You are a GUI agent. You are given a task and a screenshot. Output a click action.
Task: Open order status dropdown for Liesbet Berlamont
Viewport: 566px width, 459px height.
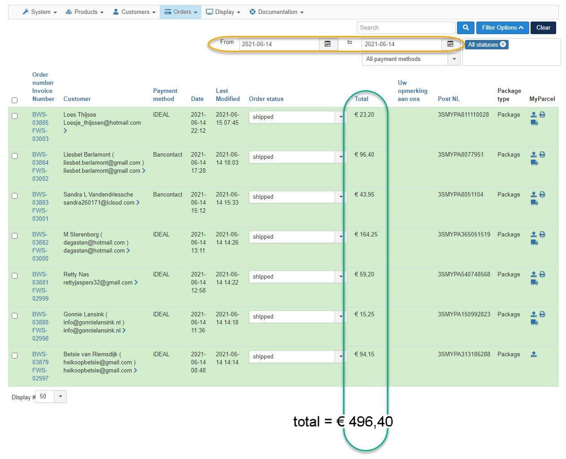coord(298,157)
